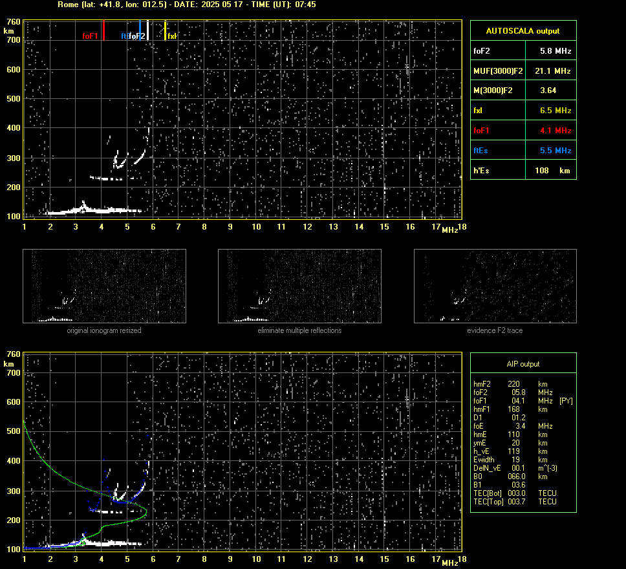Select hmF1 168 km row
Screen dimensions: 626x569
pyautogui.click(x=511, y=409)
